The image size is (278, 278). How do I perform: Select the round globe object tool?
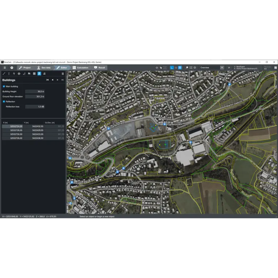(19, 73)
